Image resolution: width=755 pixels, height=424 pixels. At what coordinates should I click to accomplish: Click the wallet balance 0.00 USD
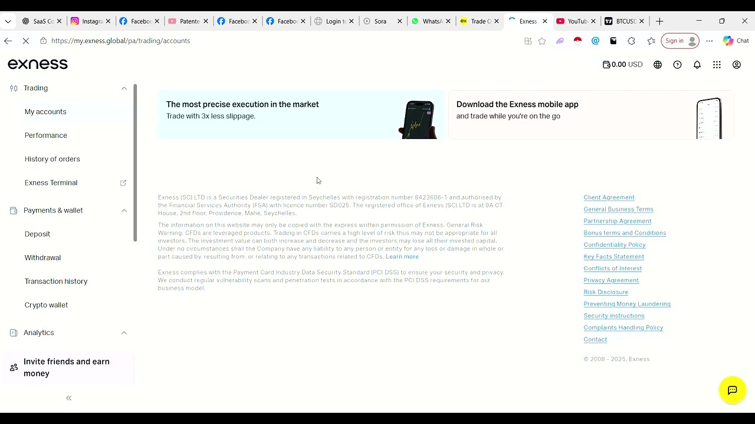[x=622, y=65]
